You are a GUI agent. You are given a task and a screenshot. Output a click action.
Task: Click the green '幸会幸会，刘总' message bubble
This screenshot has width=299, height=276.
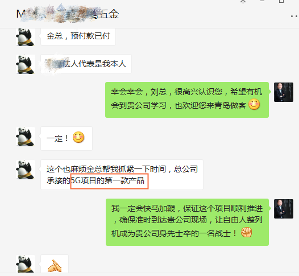point(187,100)
